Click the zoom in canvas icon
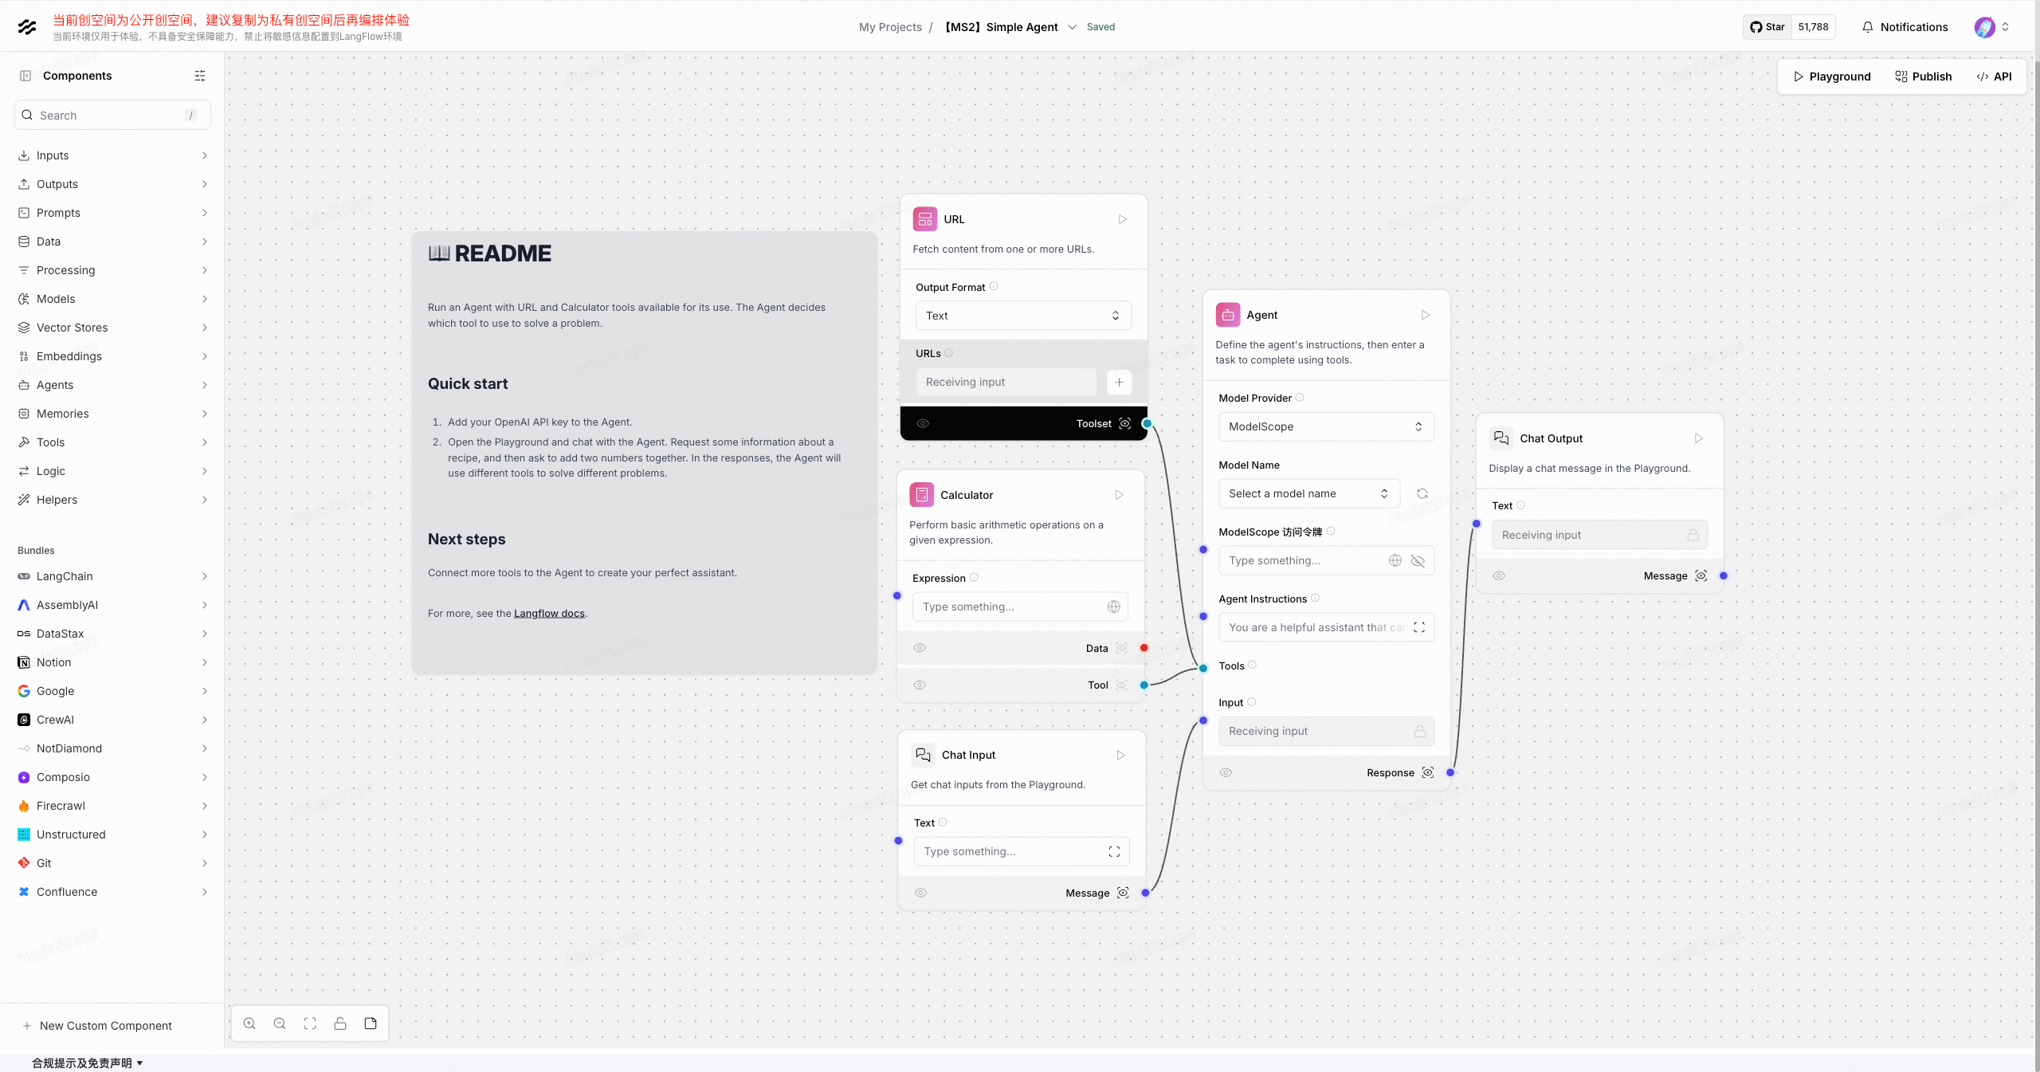 coord(249,1023)
